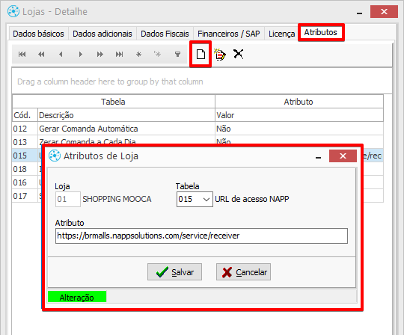This screenshot has width=404, height=335.
Task: Click the Cancelar button
Action: 243,272
